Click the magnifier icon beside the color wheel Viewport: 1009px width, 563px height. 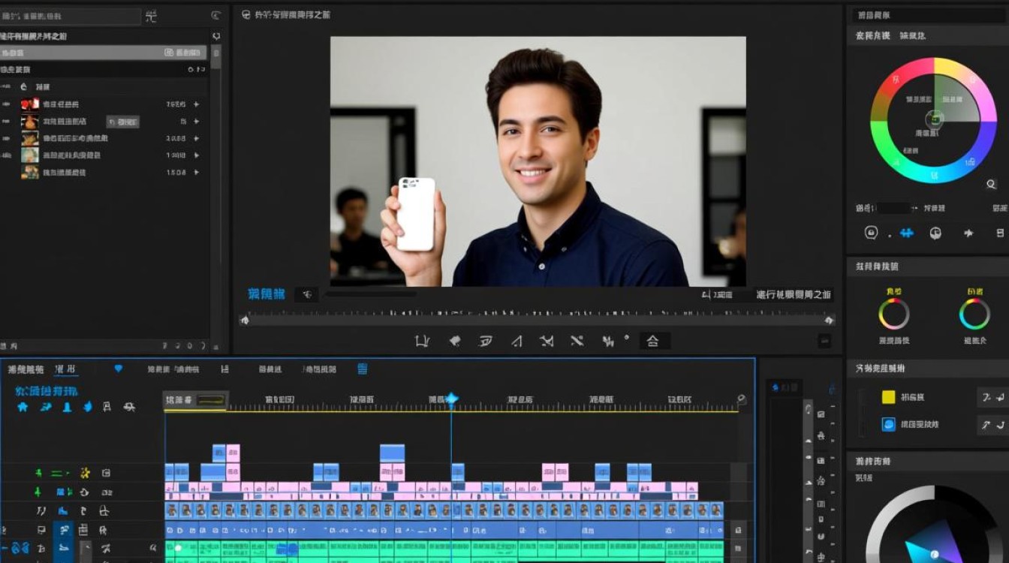991,184
